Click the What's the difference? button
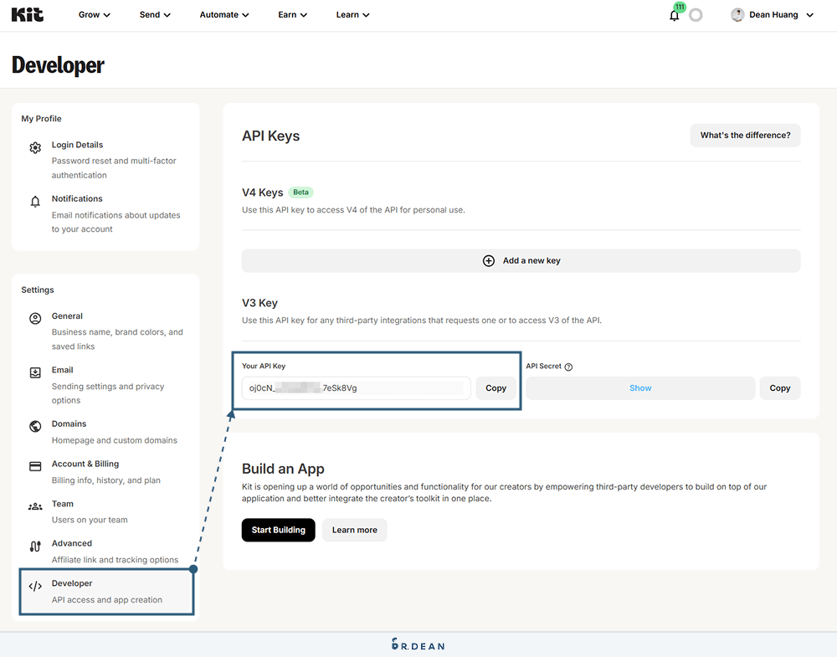This screenshot has height=657, width=837. (745, 136)
